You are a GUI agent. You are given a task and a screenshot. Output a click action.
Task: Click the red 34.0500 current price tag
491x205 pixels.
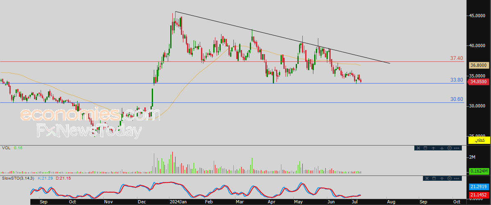coord(478,82)
